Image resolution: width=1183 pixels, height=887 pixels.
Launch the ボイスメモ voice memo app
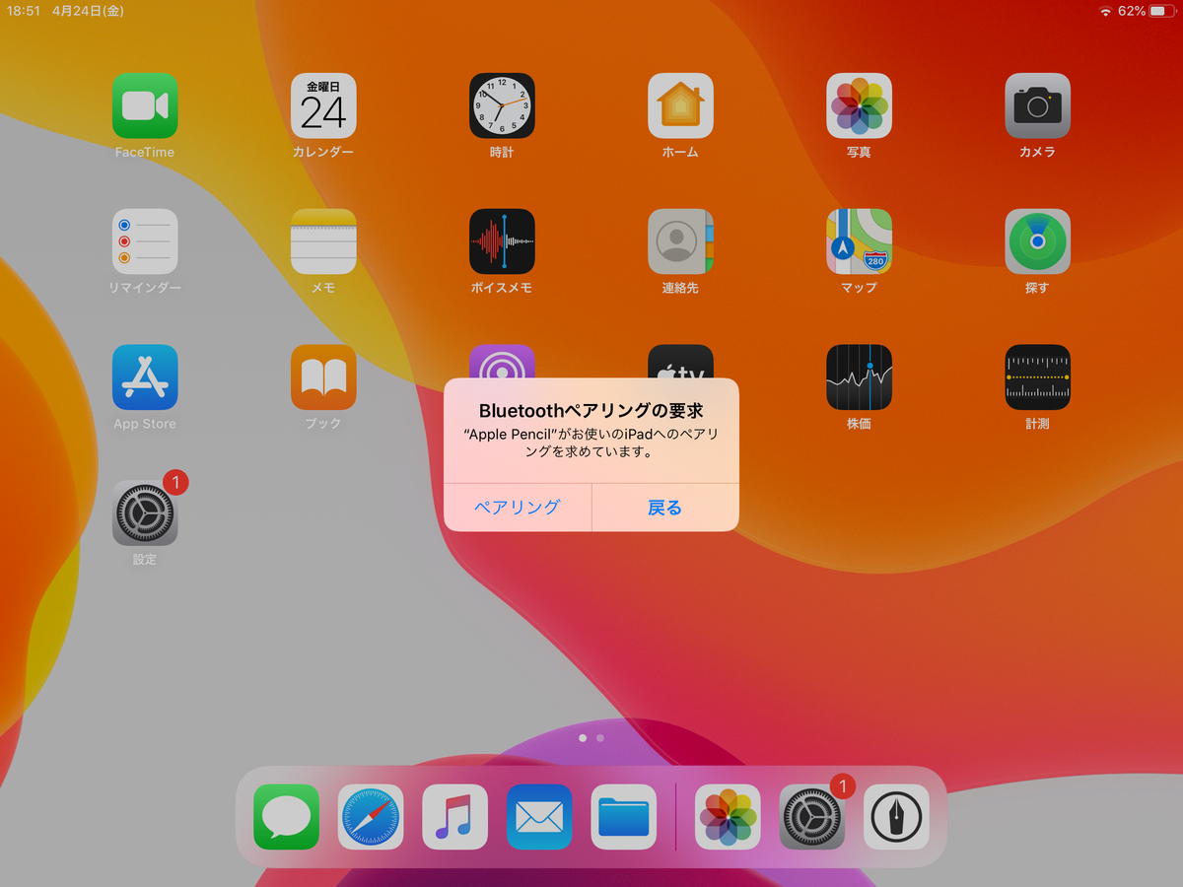coord(502,241)
